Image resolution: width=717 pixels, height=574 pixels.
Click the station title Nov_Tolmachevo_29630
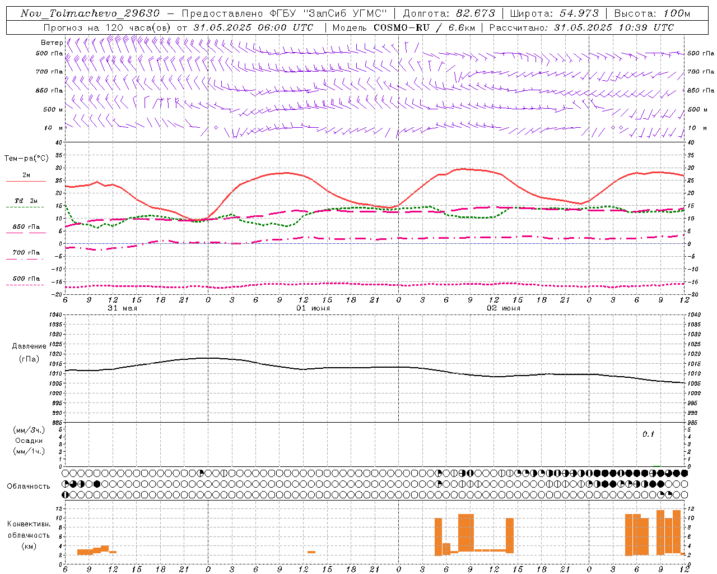click(x=90, y=13)
